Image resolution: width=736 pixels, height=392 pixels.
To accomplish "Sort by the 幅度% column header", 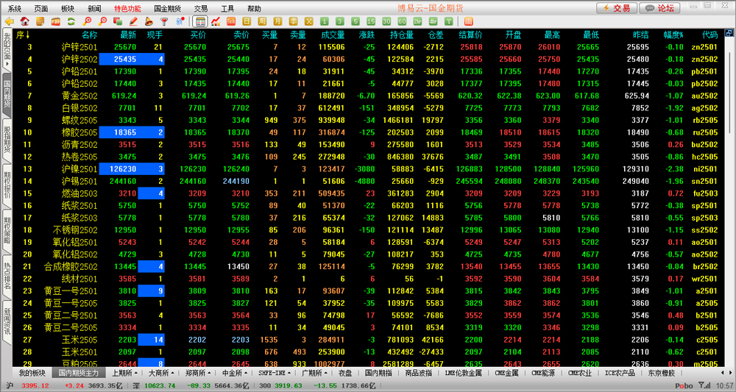I will tap(673, 35).
